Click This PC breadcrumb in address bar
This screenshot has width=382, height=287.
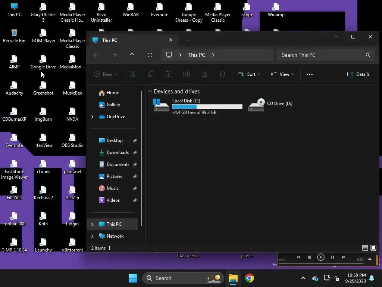[197, 55]
